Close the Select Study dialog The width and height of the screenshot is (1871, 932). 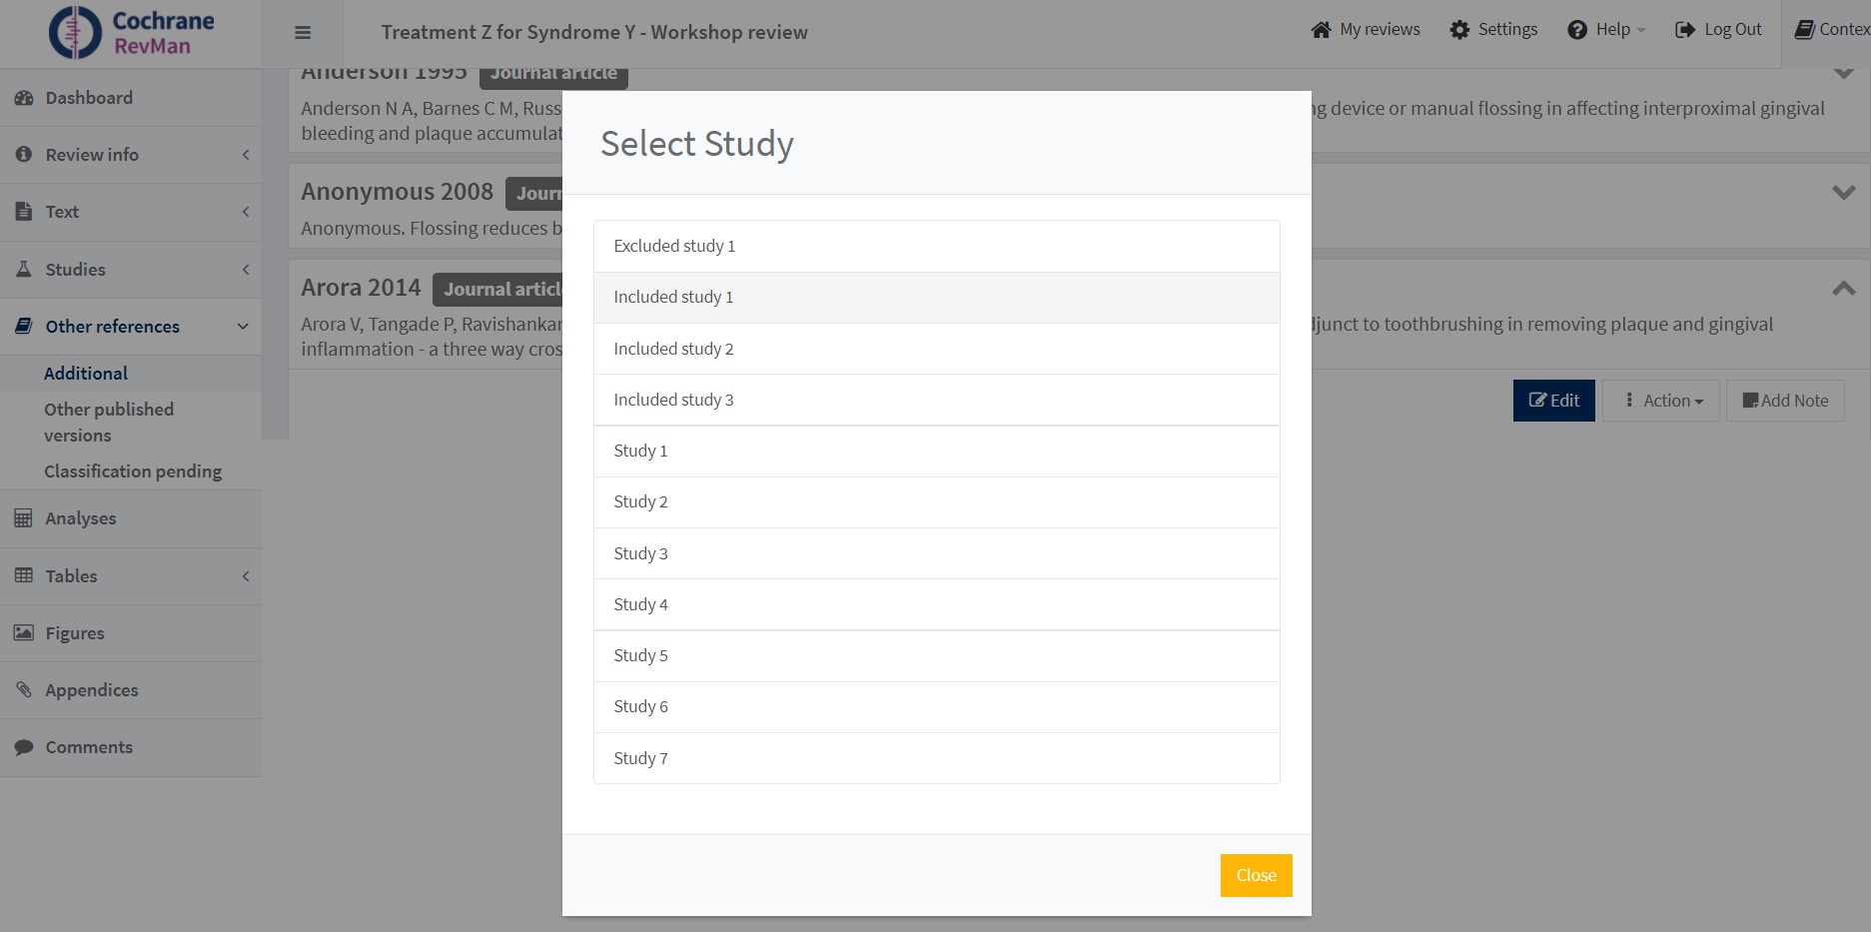[1256, 875]
